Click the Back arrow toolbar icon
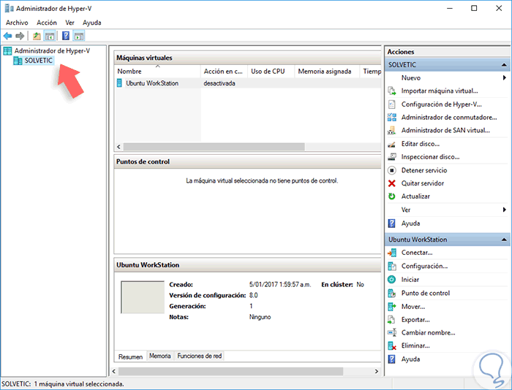 [7, 36]
